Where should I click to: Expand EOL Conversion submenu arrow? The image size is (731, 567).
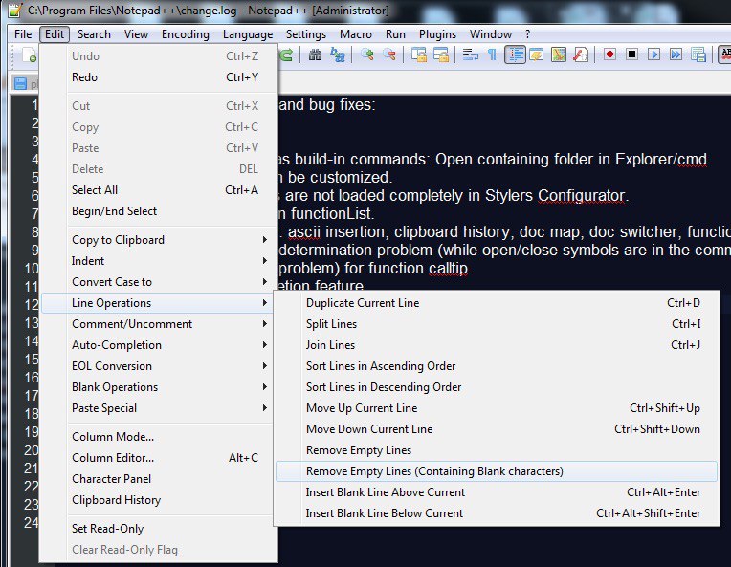coord(264,366)
